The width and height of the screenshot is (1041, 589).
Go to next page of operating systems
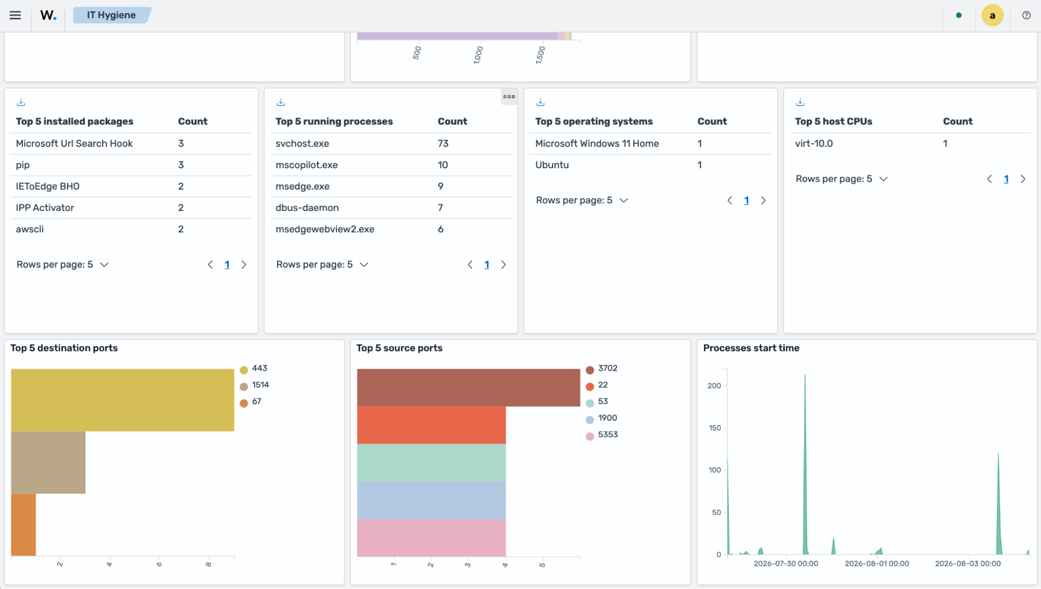coord(763,200)
